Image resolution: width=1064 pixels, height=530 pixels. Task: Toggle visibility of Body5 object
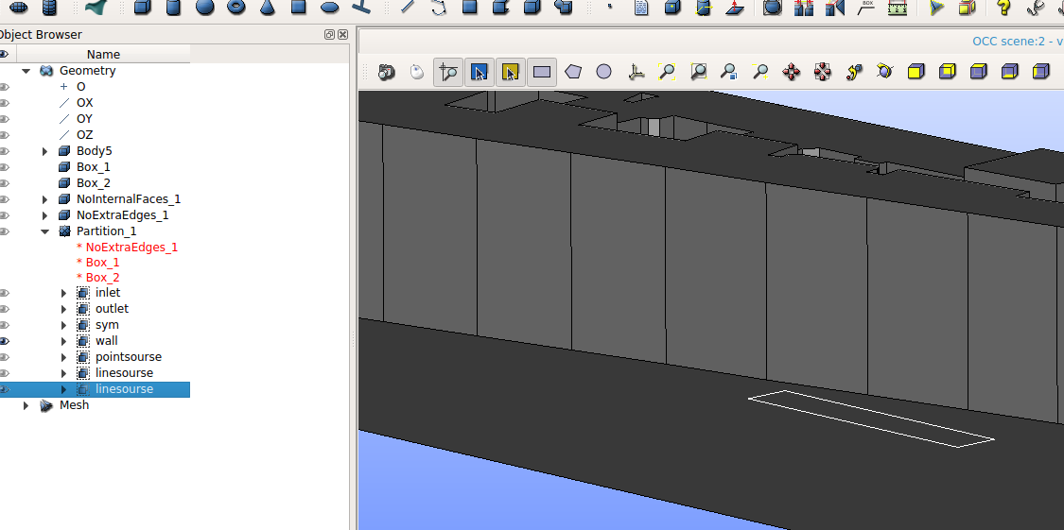point(5,151)
